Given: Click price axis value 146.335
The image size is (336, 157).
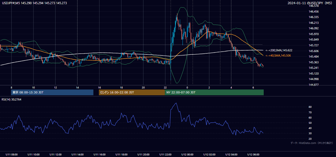Looking at the screenshot, I should [x=314, y=17].
